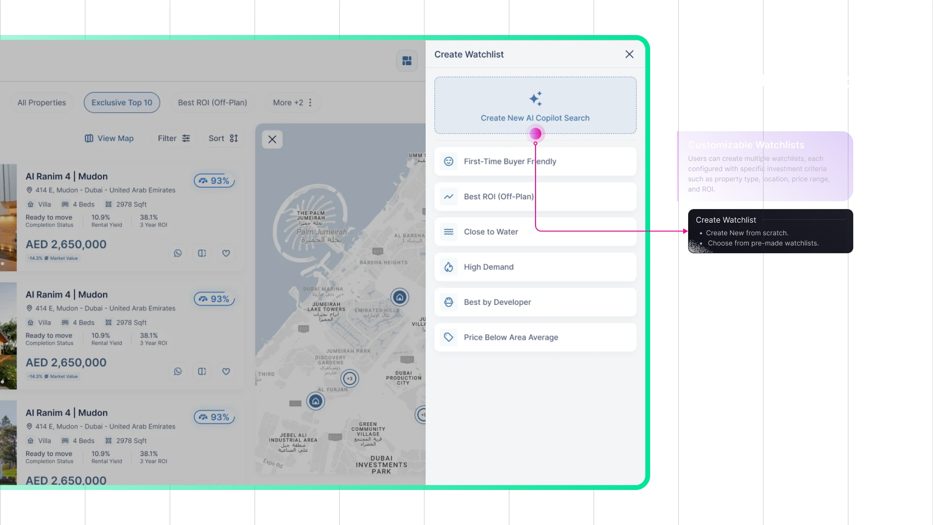The width and height of the screenshot is (933, 525).
Task: Click the compare icon on first property
Action: [202, 253]
